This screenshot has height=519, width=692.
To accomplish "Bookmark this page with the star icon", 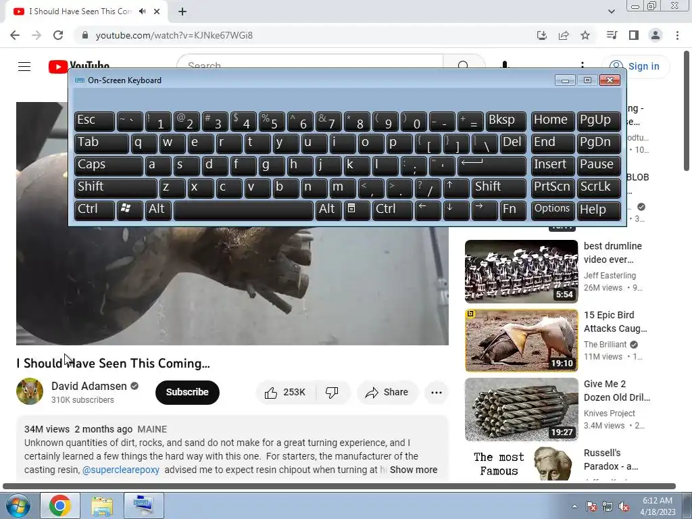I will [x=585, y=35].
